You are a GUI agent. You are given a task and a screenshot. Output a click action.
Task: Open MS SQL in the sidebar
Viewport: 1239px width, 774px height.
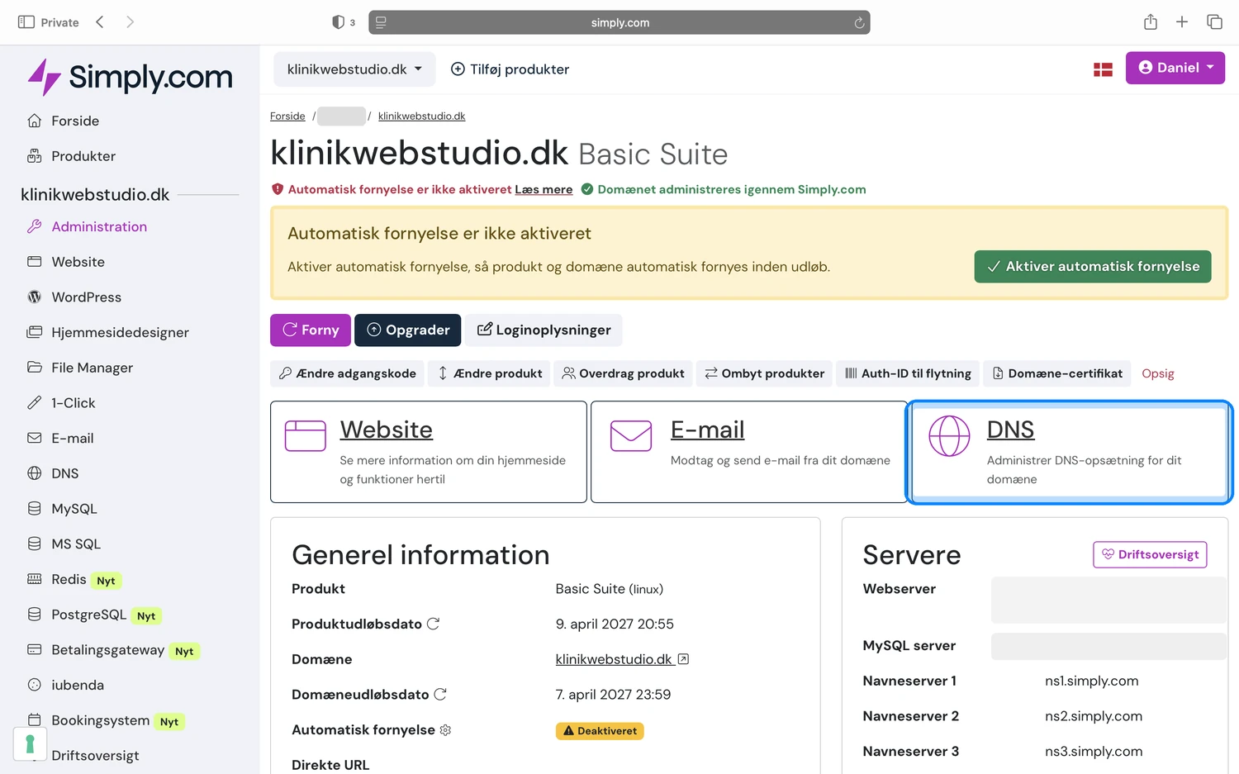pos(75,544)
